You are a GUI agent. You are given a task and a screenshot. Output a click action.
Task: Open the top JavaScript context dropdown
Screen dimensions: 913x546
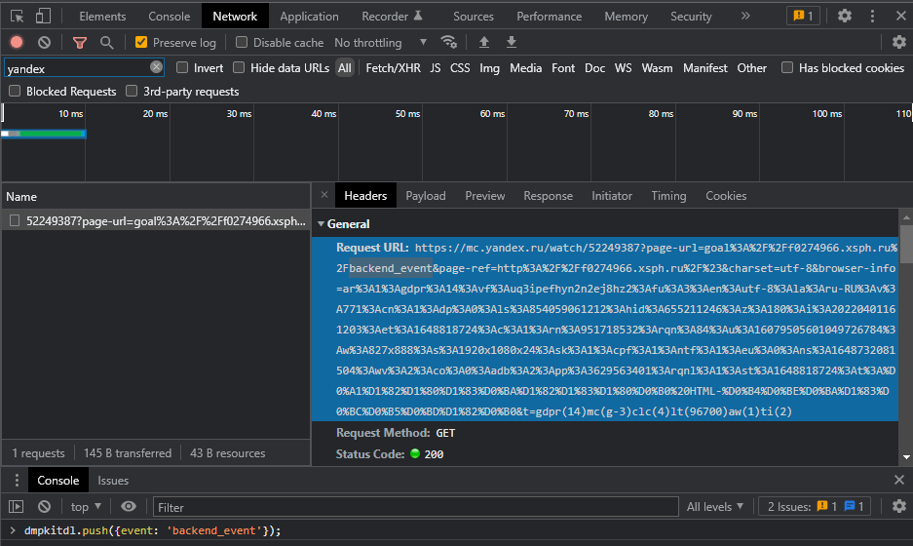click(x=86, y=507)
